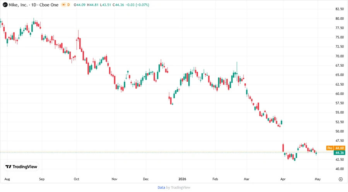Click the H44.81 high value
This screenshot has width=348, height=192.
(x=92, y=5)
